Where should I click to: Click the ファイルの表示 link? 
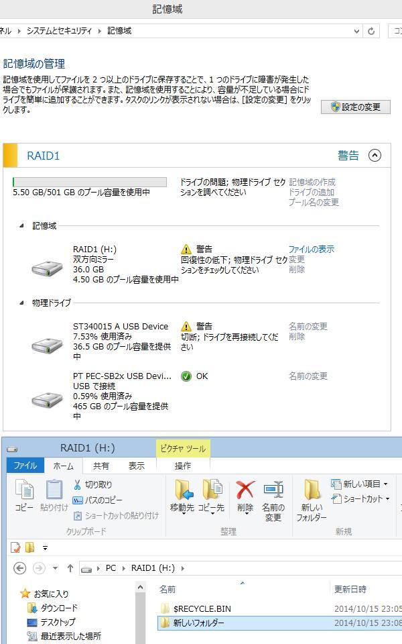(311, 249)
